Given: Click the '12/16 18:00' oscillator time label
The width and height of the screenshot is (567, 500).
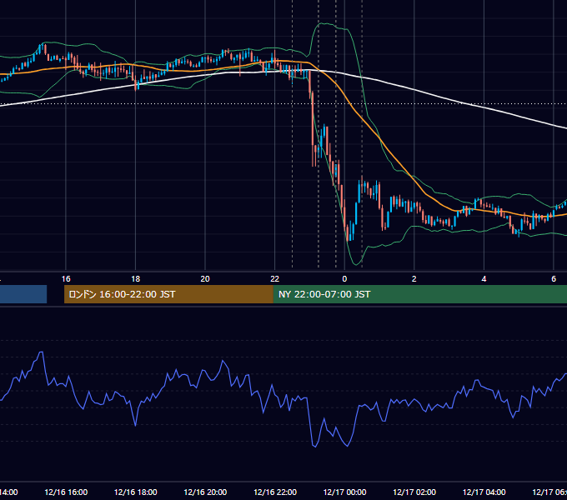Looking at the screenshot, I should point(136,492).
